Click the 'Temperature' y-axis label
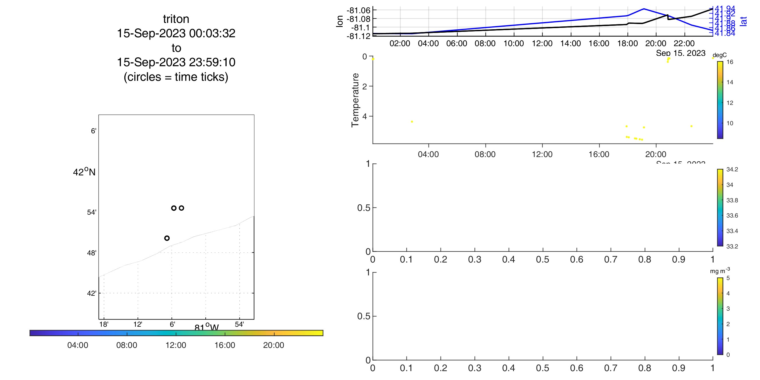The image size is (760, 380). click(355, 100)
